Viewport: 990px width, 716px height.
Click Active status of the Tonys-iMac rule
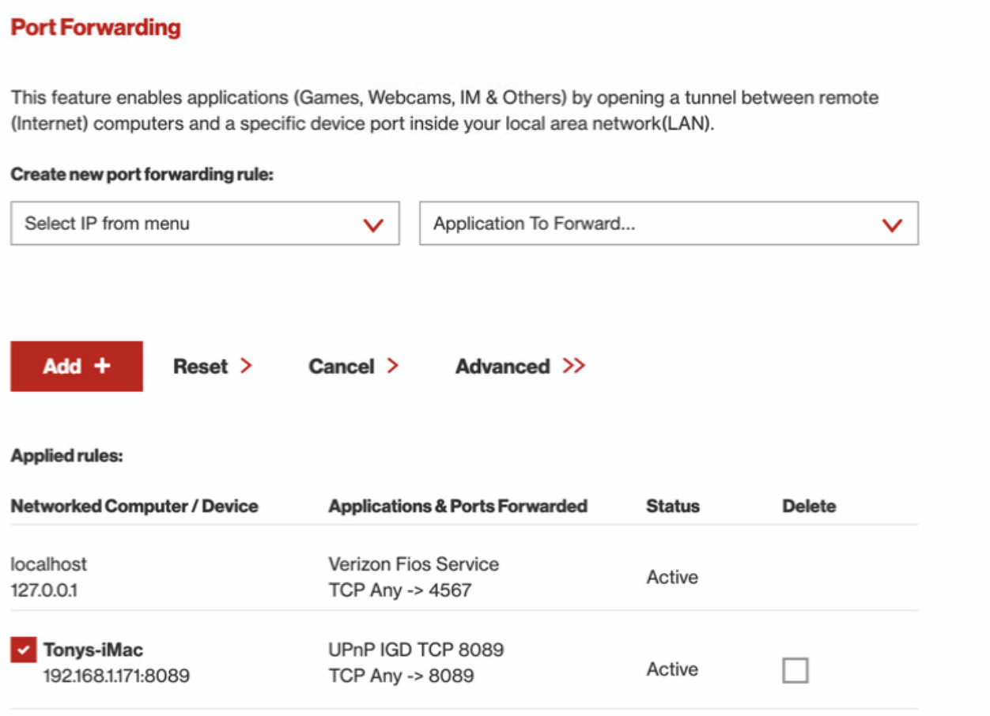pos(672,669)
